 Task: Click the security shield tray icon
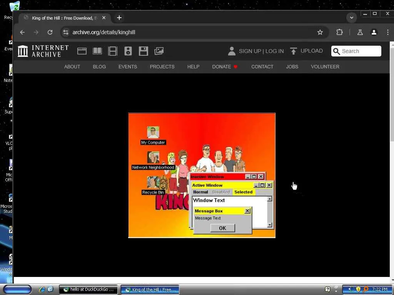tap(358, 290)
